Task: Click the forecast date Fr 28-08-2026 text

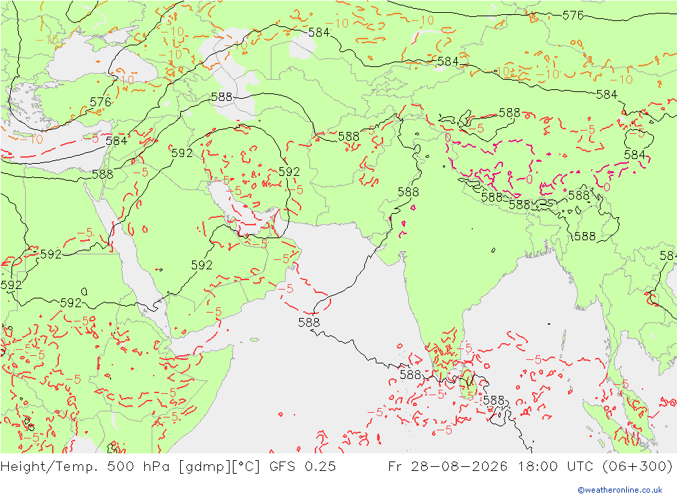Action: click(447, 467)
